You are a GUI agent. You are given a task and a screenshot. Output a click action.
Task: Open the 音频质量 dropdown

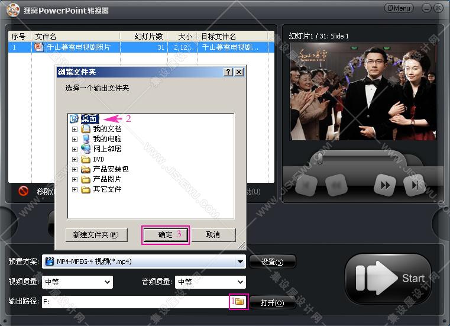(x=240, y=282)
